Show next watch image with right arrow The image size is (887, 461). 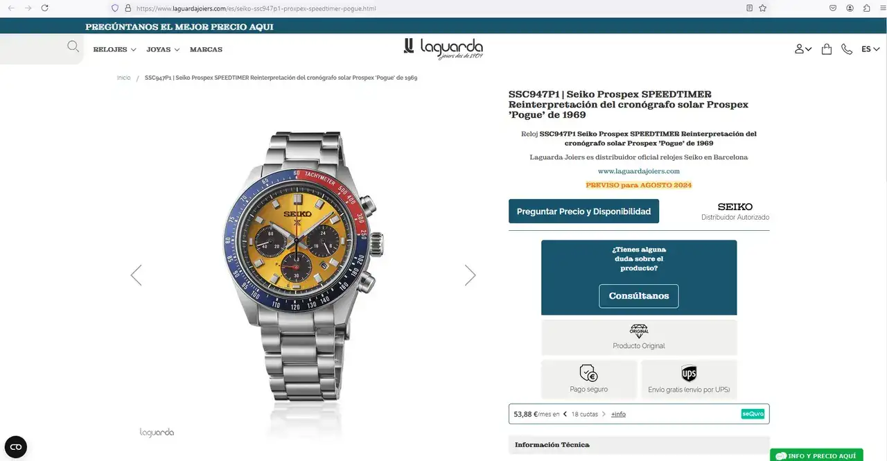pos(471,275)
